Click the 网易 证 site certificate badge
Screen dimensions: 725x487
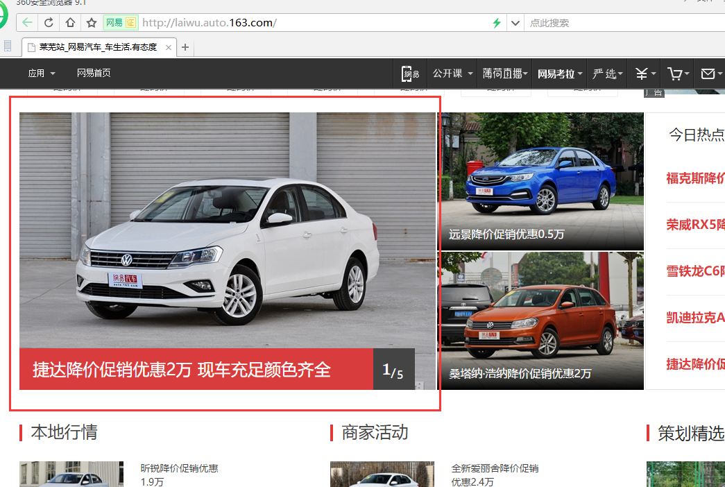click(120, 23)
